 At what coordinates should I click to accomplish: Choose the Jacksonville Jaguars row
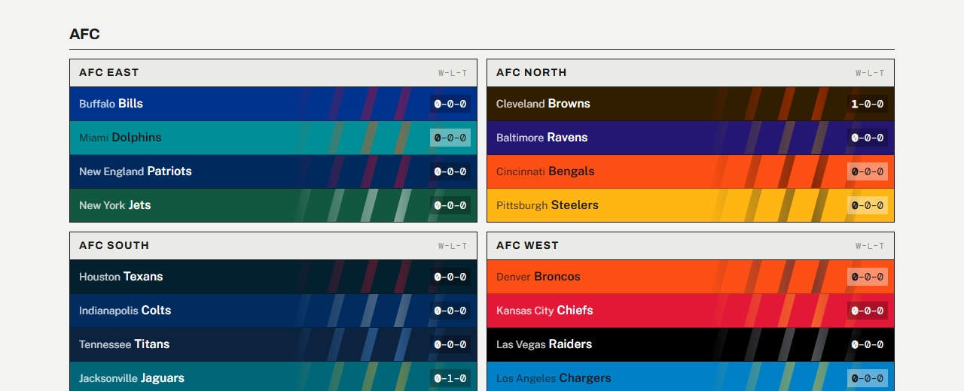[x=273, y=377]
